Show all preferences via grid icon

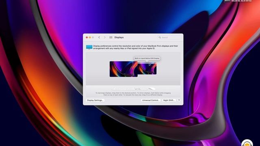[111, 37]
